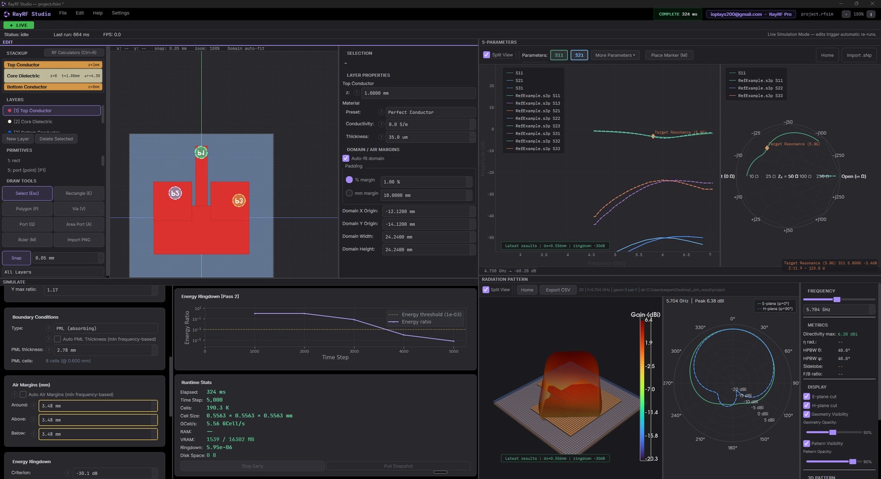
Task: Toggle the Radiation Pattern Split View checkbox
Action: [486, 289]
